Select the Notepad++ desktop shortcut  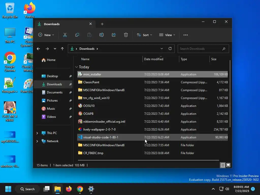click(10, 85)
